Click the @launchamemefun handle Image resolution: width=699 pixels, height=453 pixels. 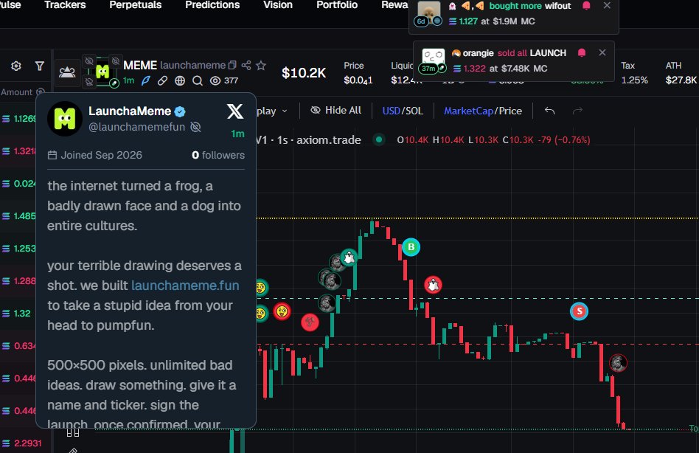coord(137,127)
